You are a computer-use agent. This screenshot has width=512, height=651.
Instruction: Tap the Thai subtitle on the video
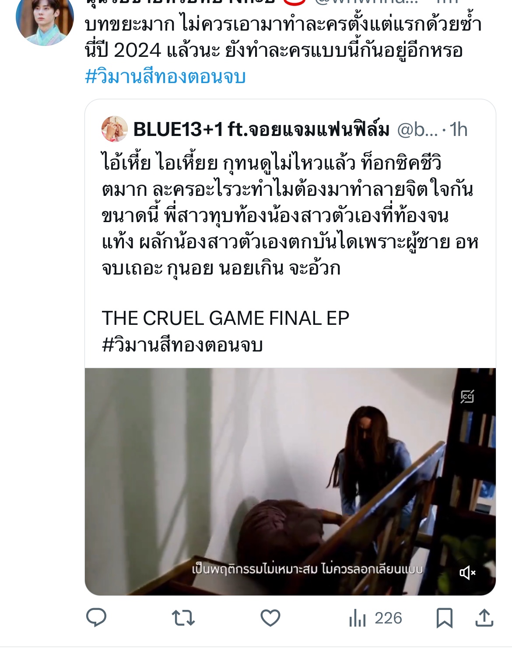[x=308, y=569]
